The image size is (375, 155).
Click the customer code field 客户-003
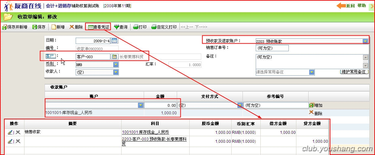(93, 57)
